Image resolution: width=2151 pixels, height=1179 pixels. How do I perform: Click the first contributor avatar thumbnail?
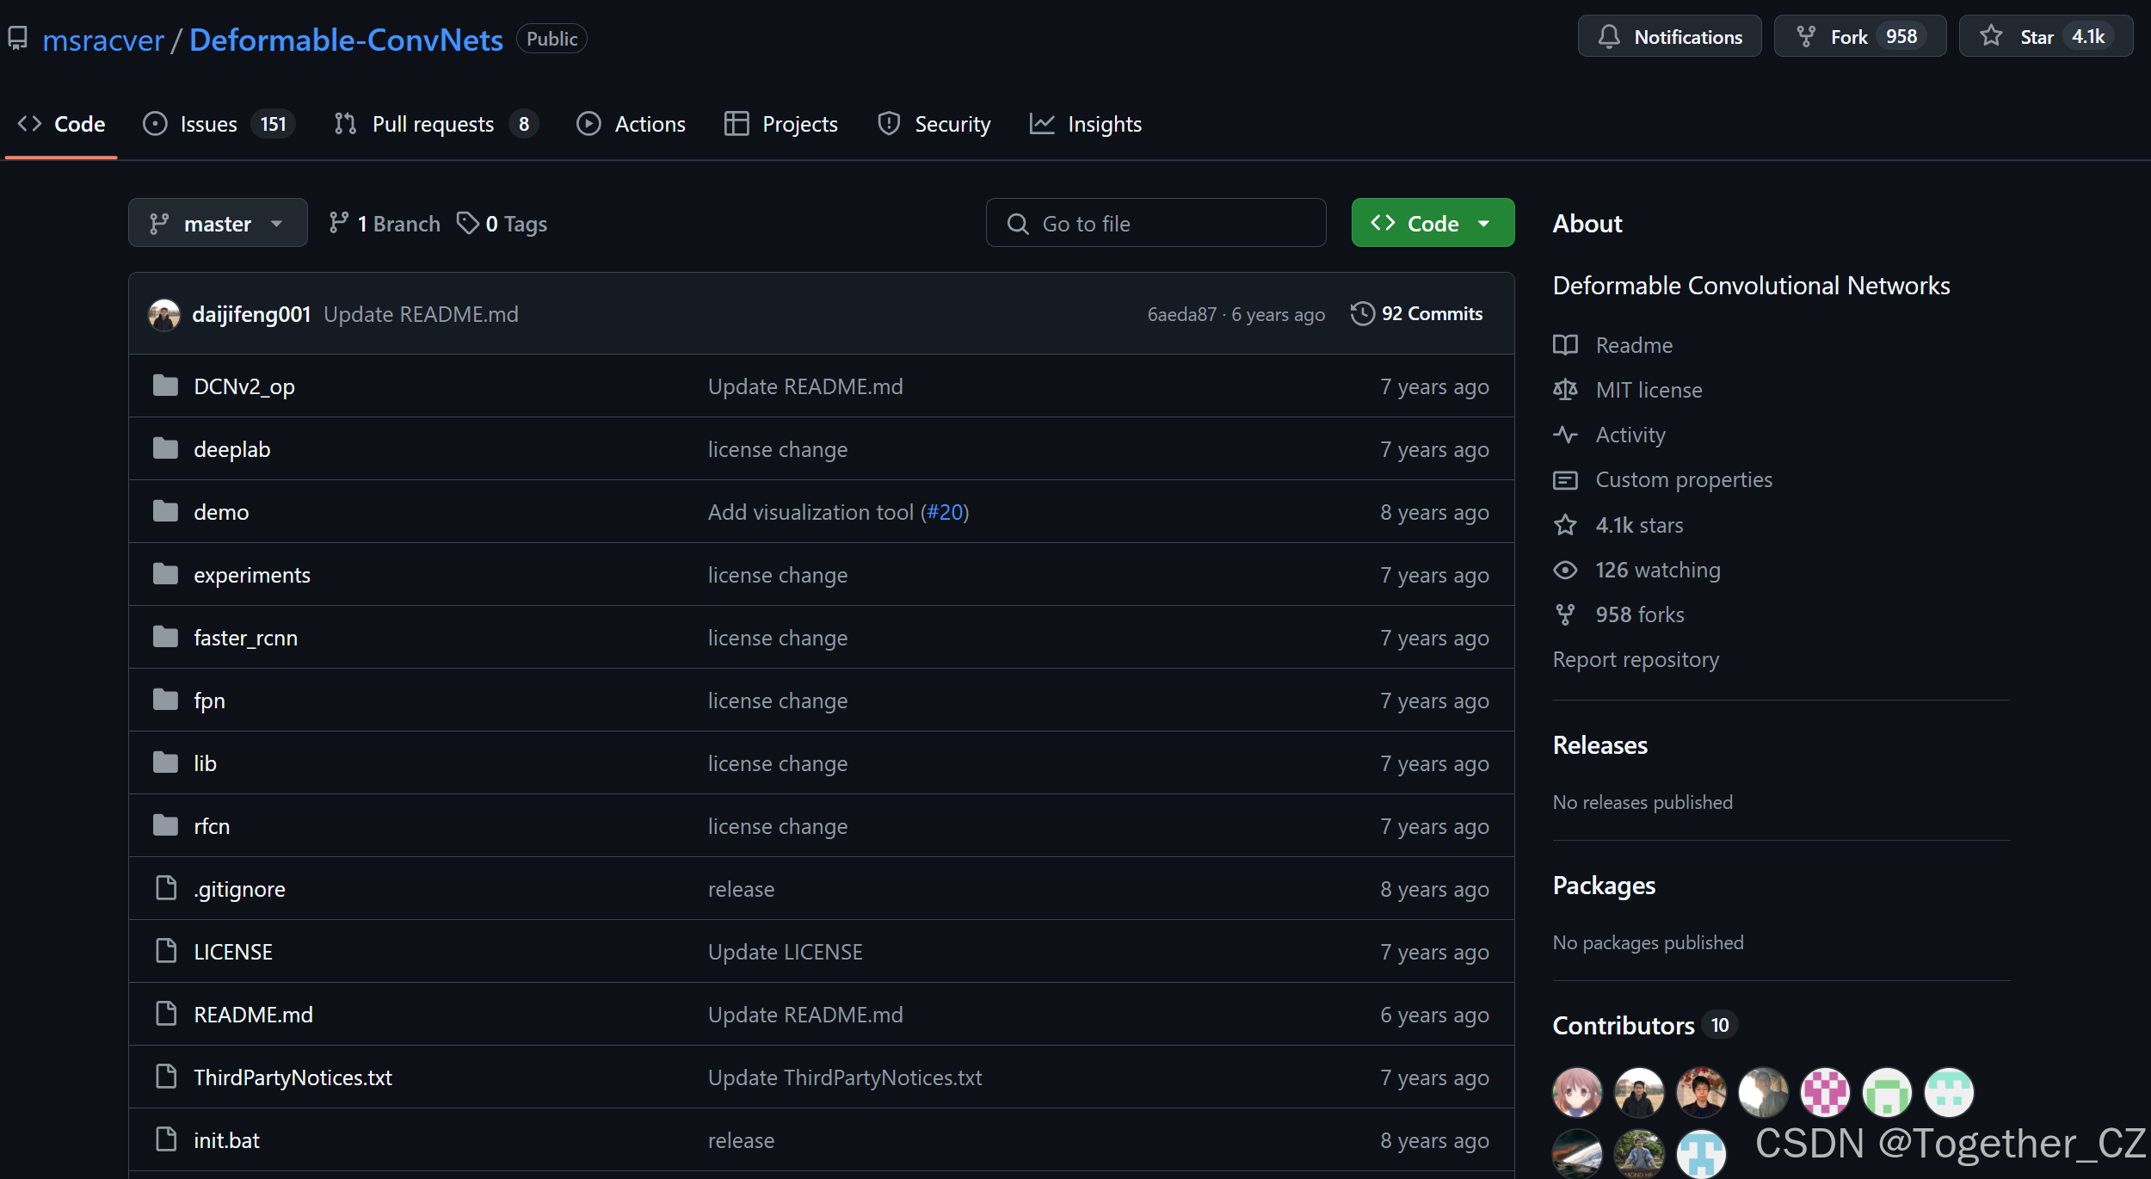1577,1092
